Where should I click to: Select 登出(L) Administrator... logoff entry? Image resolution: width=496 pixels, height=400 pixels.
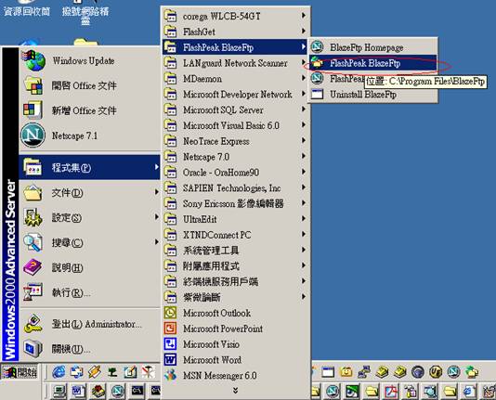point(89,324)
